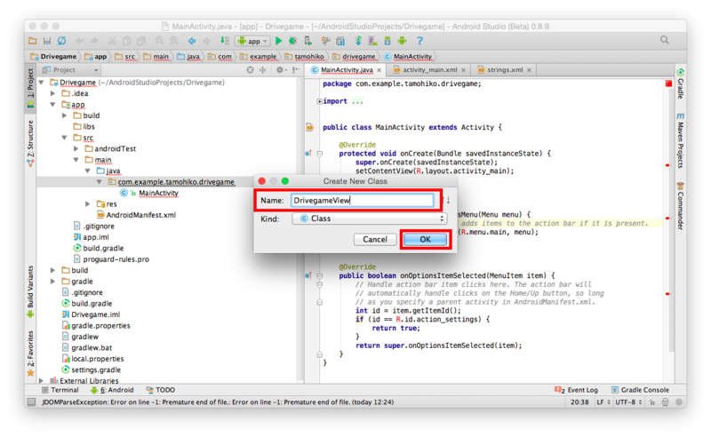The image size is (711, 437).
Task: Click the Sync Project with Gradle icon
Action: tap(358, 41)
